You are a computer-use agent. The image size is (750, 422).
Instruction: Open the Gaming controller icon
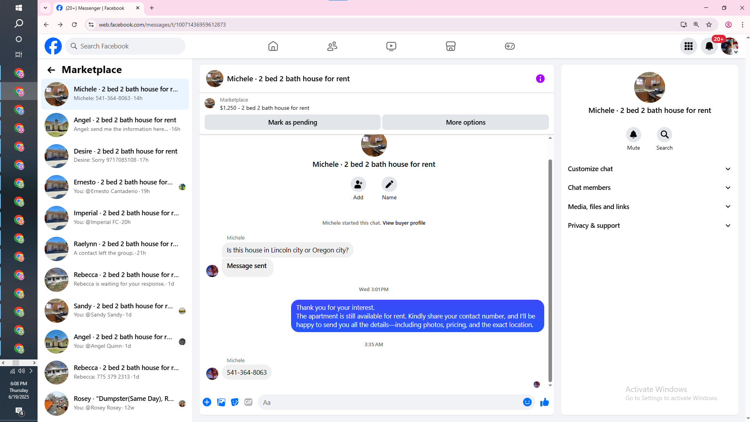click(510, 46)
